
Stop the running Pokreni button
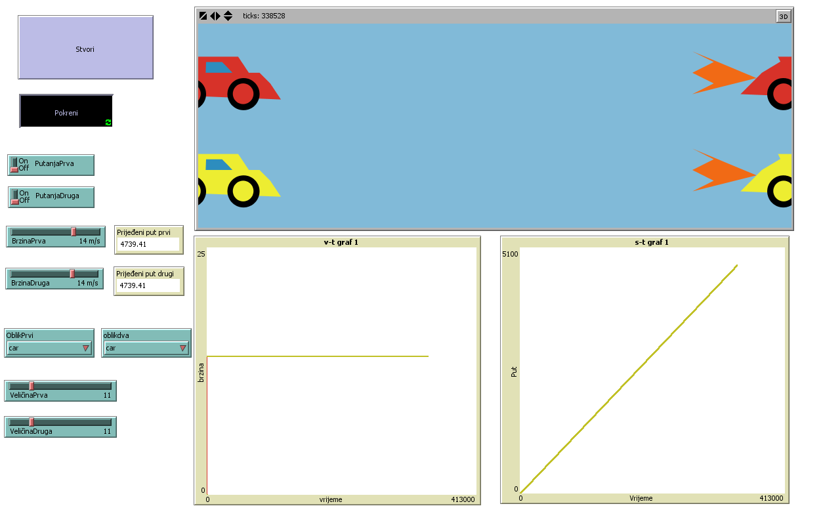point(66,111)
